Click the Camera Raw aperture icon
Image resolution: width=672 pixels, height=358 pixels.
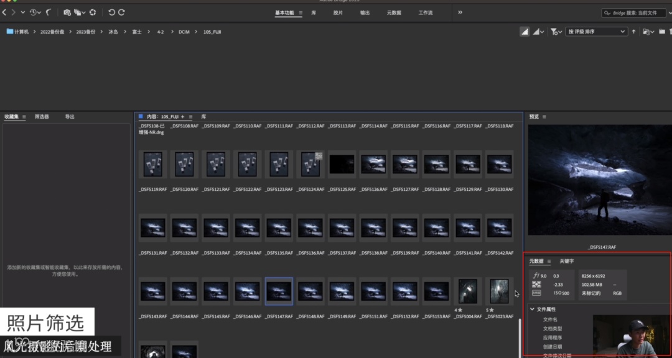(93, 12)
